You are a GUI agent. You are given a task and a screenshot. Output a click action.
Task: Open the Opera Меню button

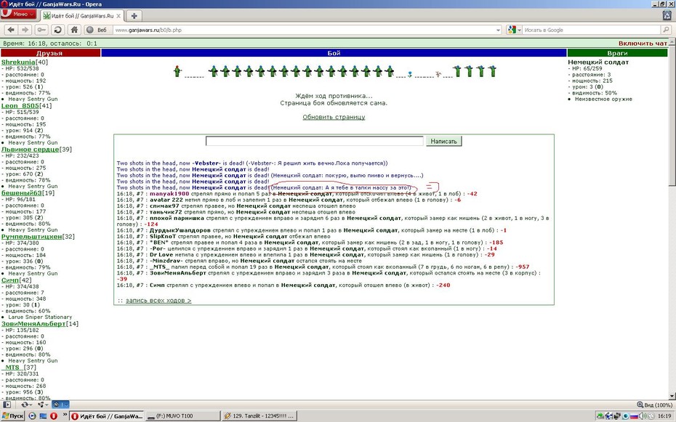(18, 15)
